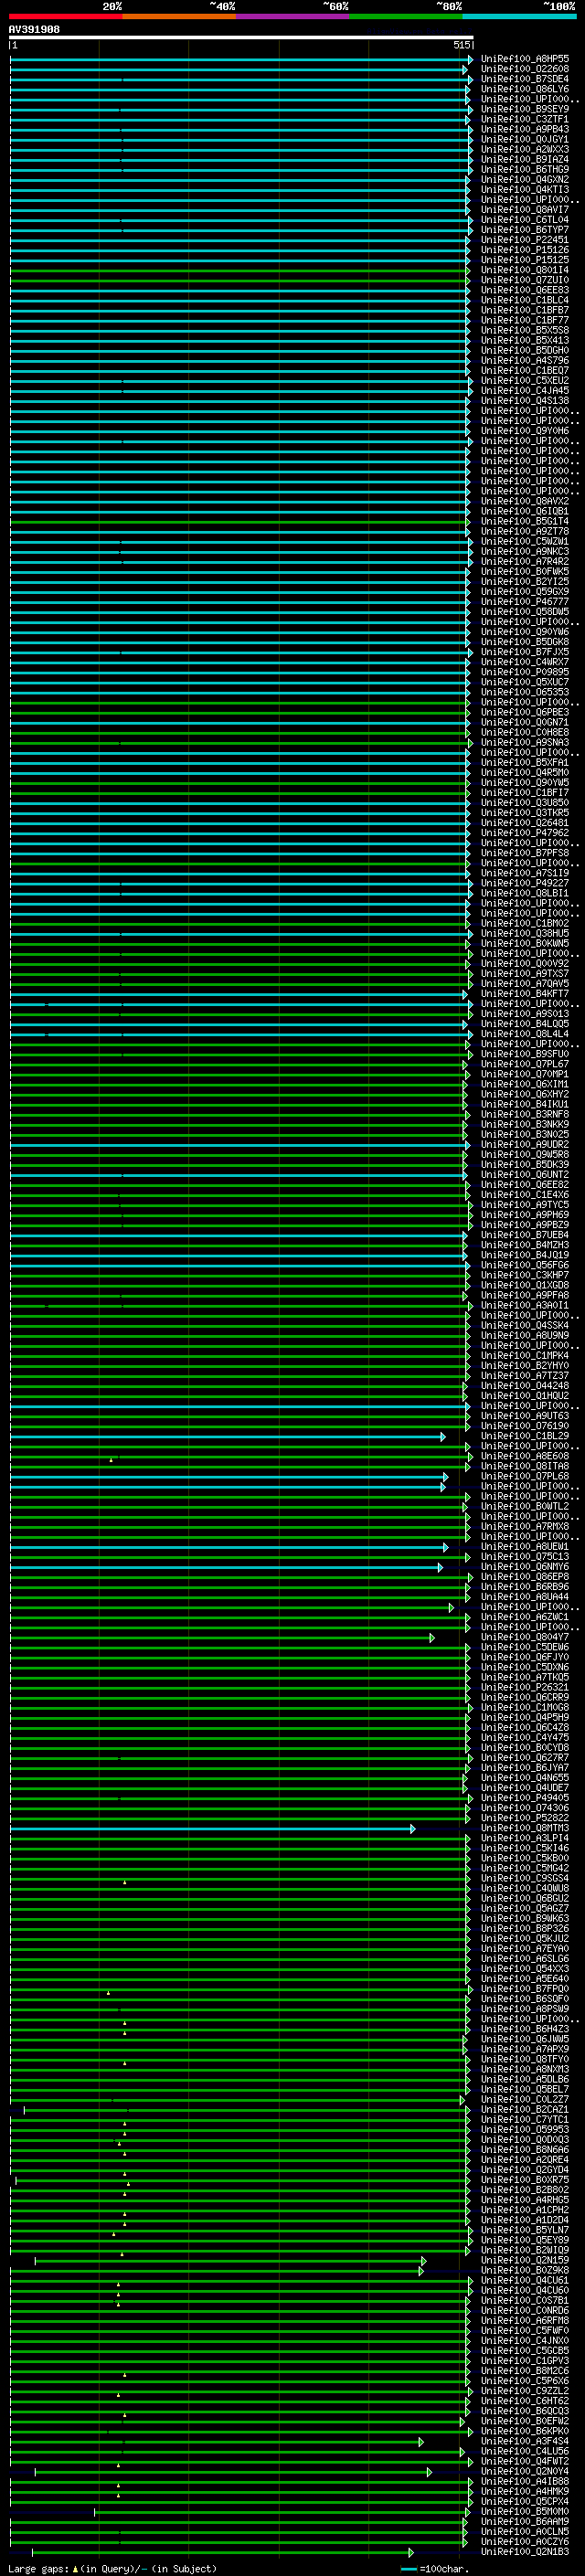Click the UniRef100_C9ZZL2 hit label

tap(525, 2391)
